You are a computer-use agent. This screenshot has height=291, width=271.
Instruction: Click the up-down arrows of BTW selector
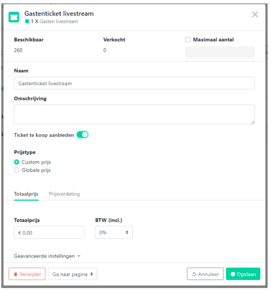[127, 233]
